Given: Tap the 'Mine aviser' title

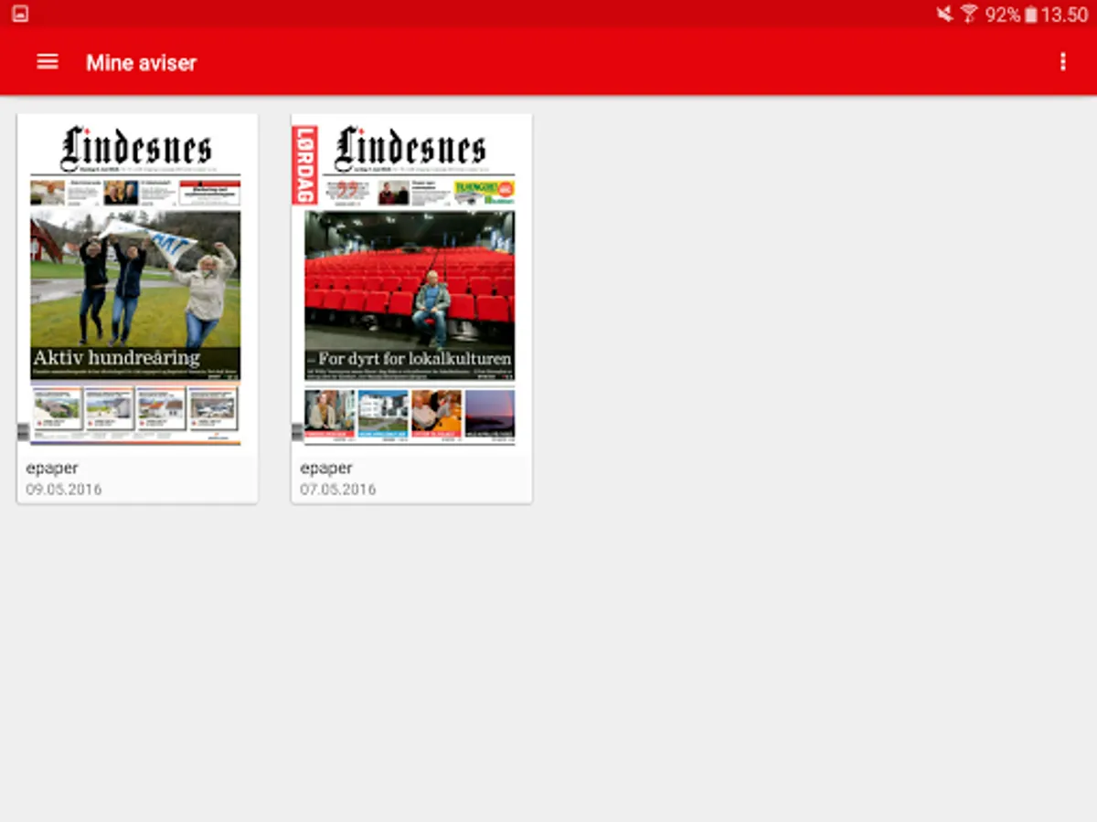Looking at the screenshot, I should coord(142,63).
